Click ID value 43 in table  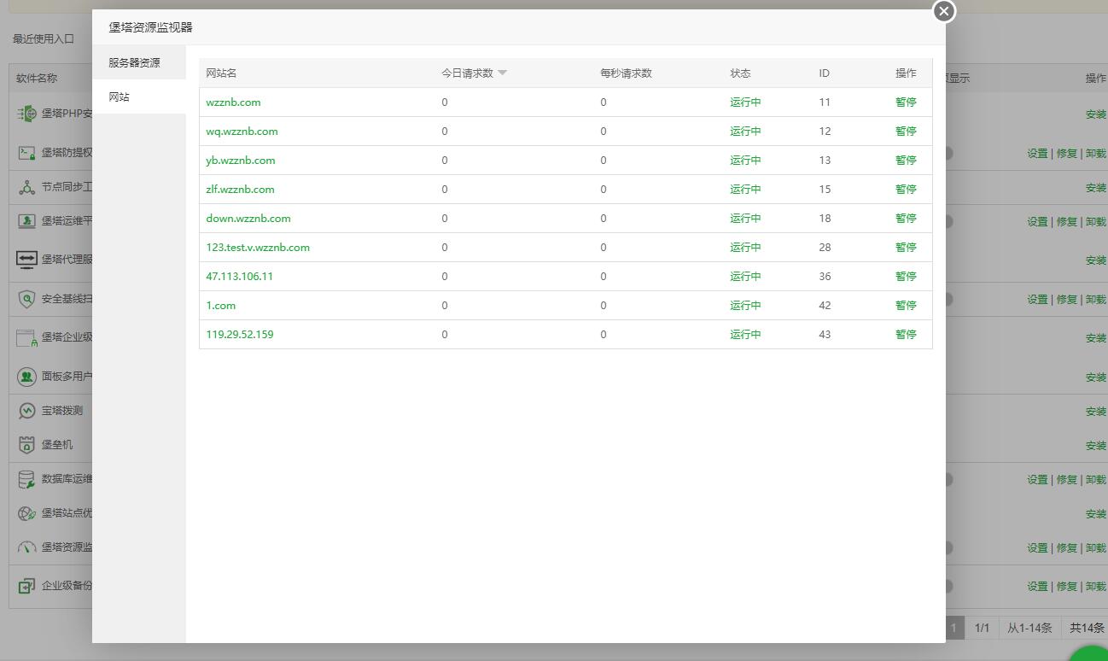825,334
